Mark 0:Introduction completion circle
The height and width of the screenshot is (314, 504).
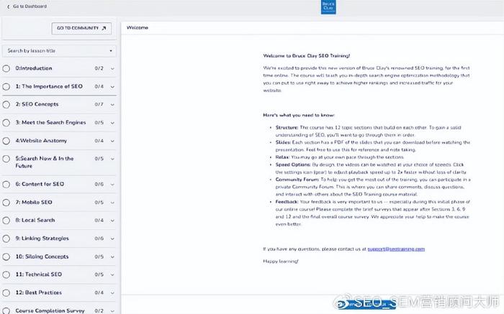6,68
